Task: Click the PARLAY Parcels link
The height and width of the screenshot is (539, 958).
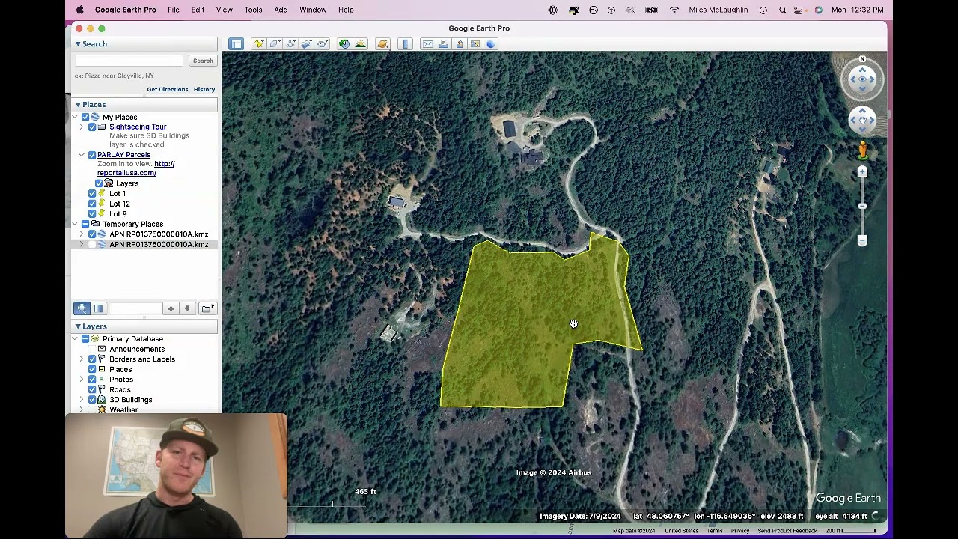Action: tap(123, 155)
